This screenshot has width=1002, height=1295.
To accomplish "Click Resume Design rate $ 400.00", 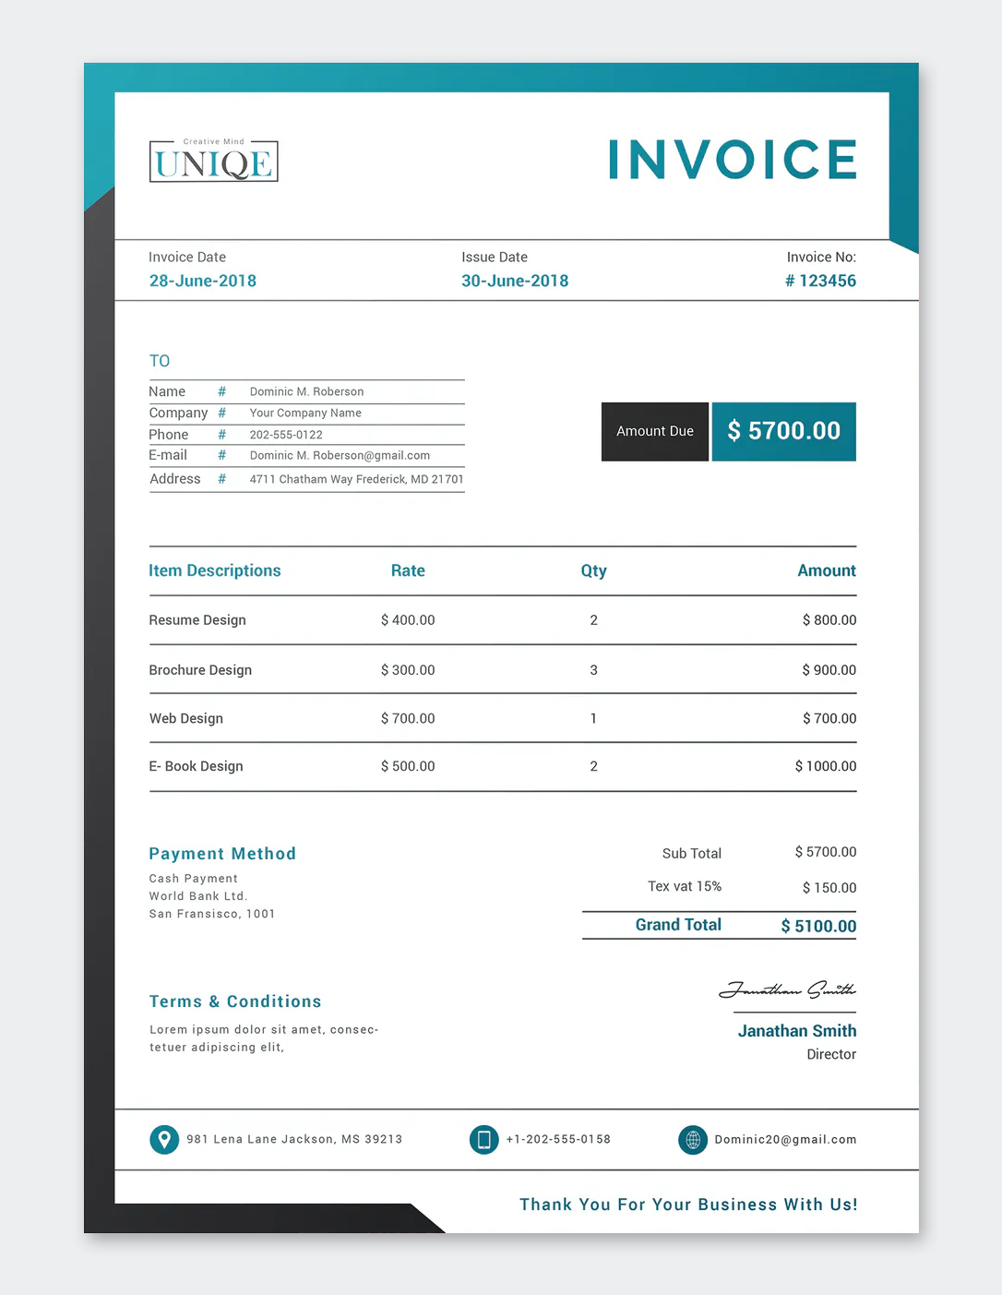I will point(408,620).
